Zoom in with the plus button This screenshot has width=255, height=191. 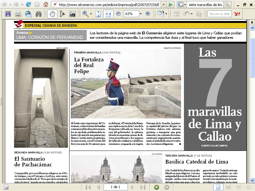pos(148,14)
